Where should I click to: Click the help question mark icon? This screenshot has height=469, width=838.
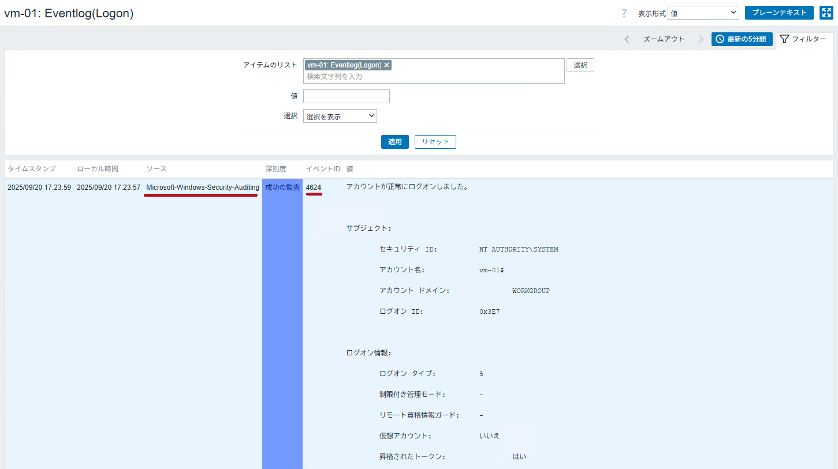[624, 13]
